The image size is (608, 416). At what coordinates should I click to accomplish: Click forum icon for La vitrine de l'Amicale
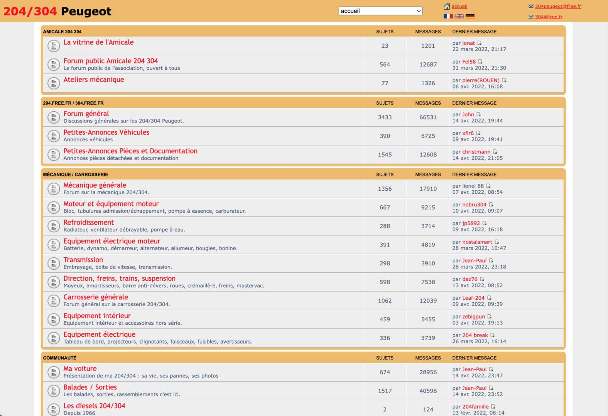(x=54, y=46)
